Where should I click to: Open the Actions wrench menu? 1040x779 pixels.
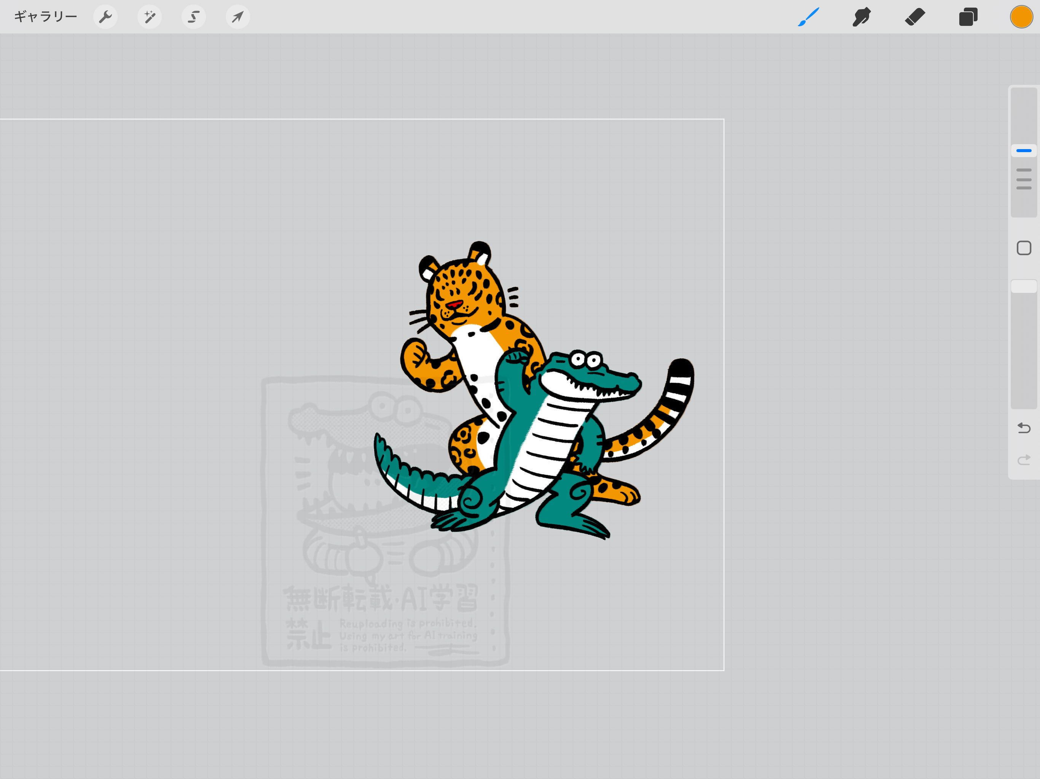coord(105,17)
